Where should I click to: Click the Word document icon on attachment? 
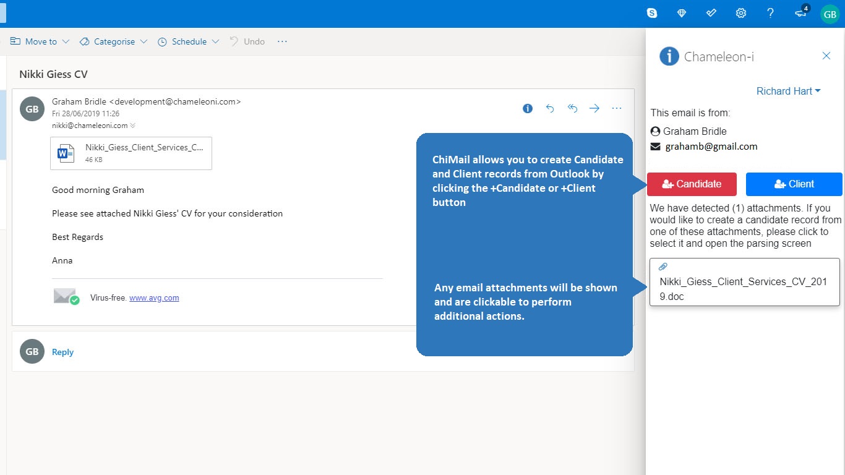click(66, 153)
